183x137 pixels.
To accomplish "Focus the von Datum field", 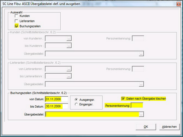I will (56, 99).
